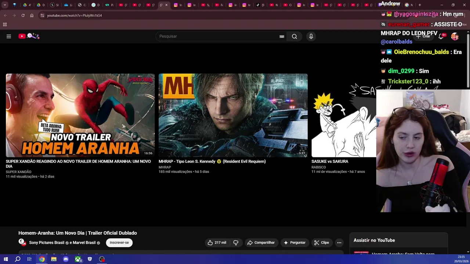
Task: Open the apps grid in bookmarks bar
Action: [x=5, y=25]
